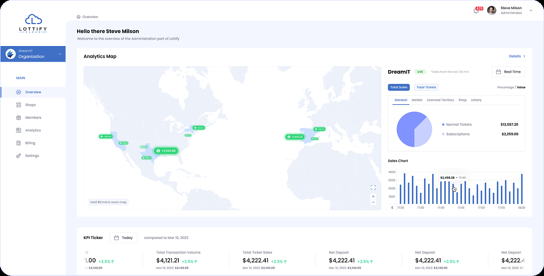Viewport: 544px width, 276px height.
Task: Click 'compared to Mar 10, 2022' text
Action: coord(166,238)
